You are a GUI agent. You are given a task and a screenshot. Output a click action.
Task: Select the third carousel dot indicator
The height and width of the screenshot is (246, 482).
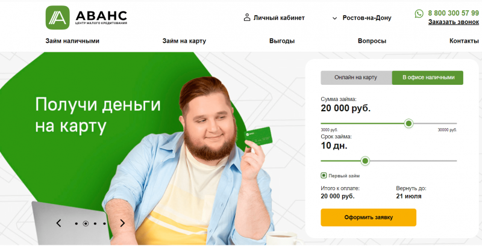(95, 224)
